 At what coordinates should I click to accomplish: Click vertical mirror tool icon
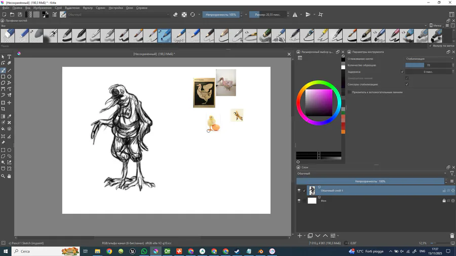tap(308, 15)
